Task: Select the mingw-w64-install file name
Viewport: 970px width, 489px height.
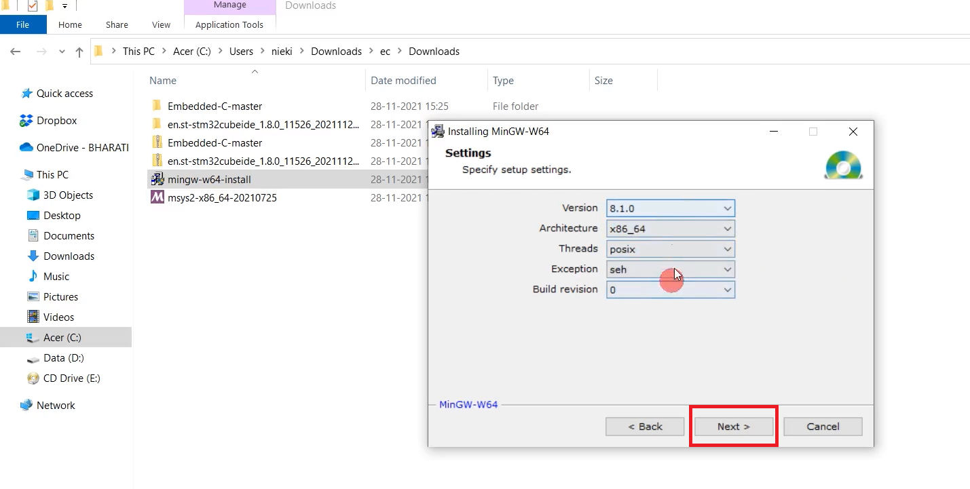Action: (x=209, y=180)
